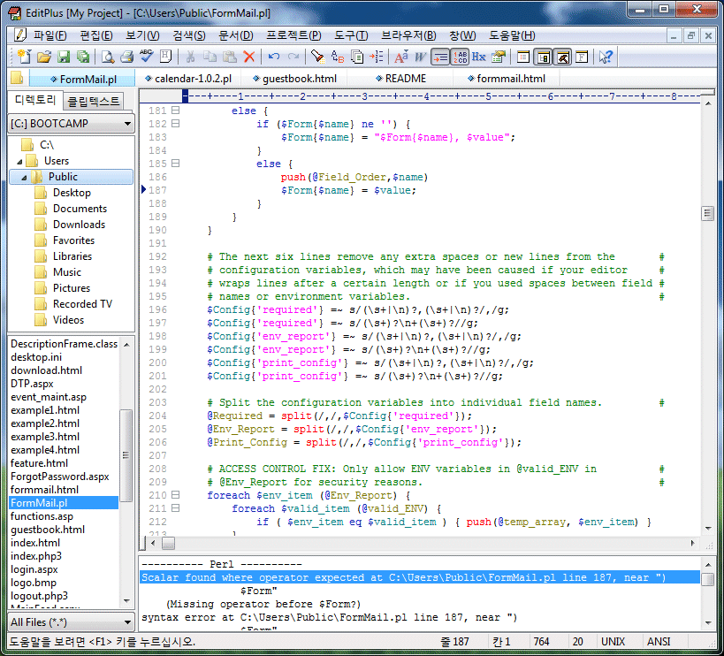Select the 'syntax error at' output line
Viewport: 724px width, 656px height.
[x=330, y=618]
